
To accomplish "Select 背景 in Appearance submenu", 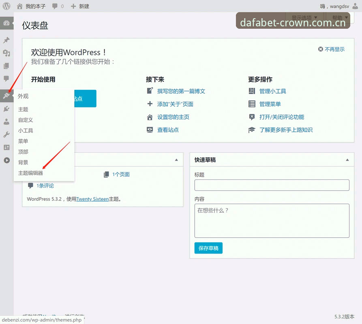I will [23, 162].
